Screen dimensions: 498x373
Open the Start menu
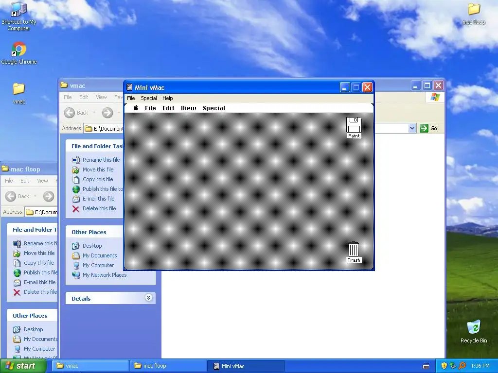tap(22, 366)
